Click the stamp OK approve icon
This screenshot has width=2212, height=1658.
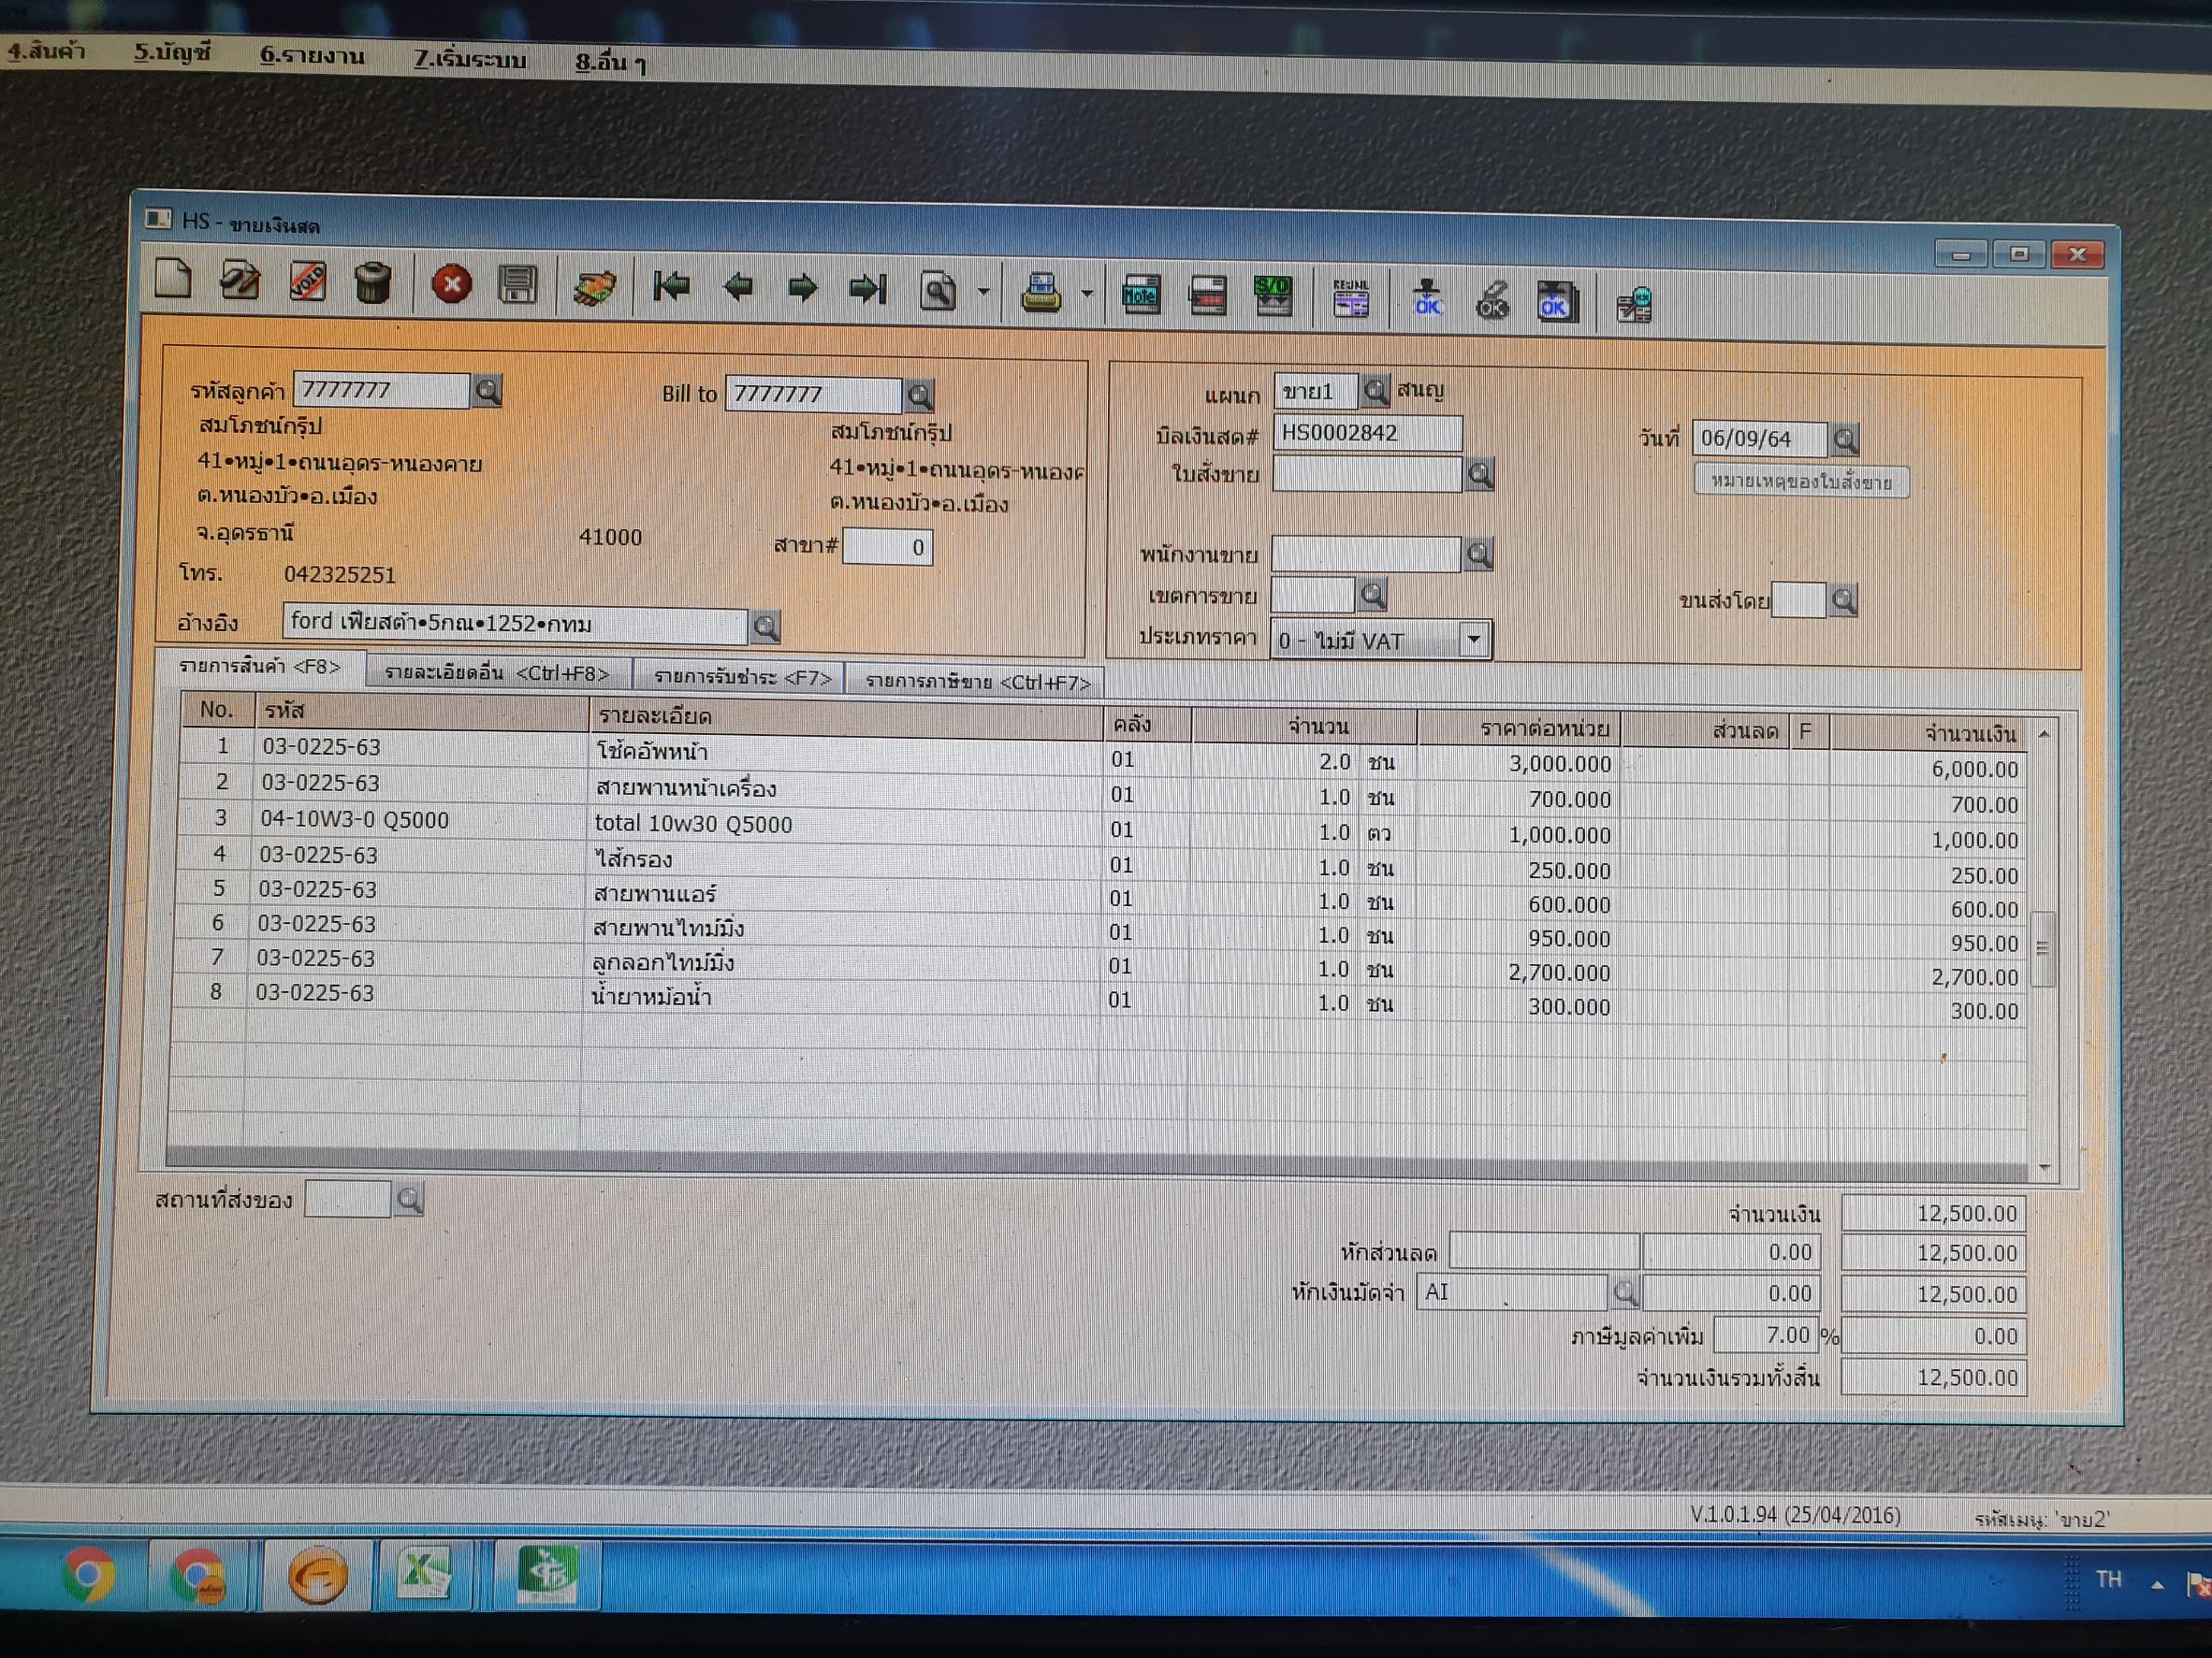point(1427,300)
